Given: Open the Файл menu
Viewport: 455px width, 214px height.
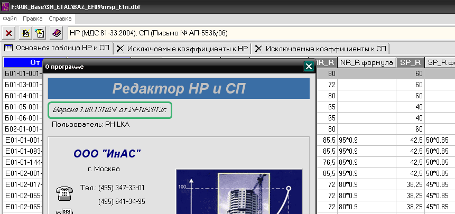Looking at the screenshot, I should [10, 18].
